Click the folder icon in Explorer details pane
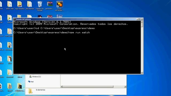The height and width of the screenshot is (96, 171). 30,91
